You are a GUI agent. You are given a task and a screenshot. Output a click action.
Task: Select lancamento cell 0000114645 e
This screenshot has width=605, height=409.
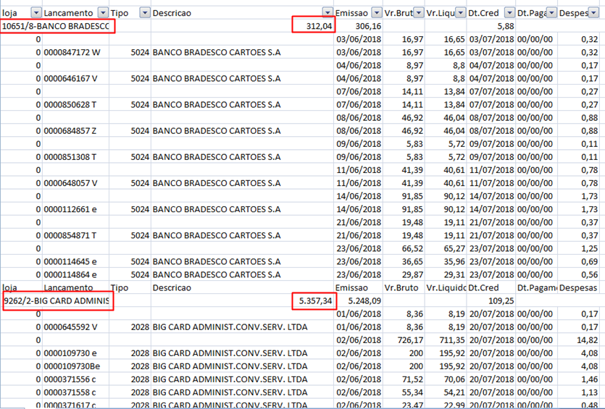75,262
